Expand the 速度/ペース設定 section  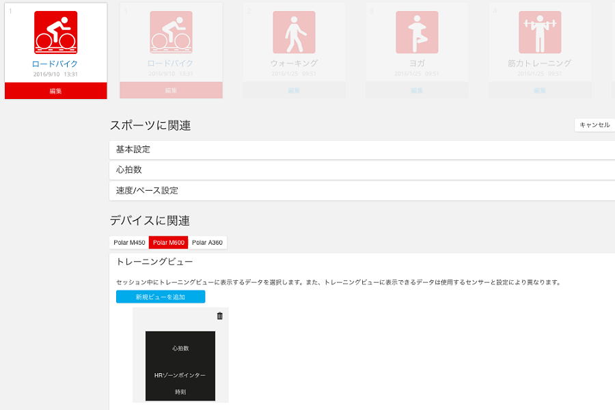point(362,191)
